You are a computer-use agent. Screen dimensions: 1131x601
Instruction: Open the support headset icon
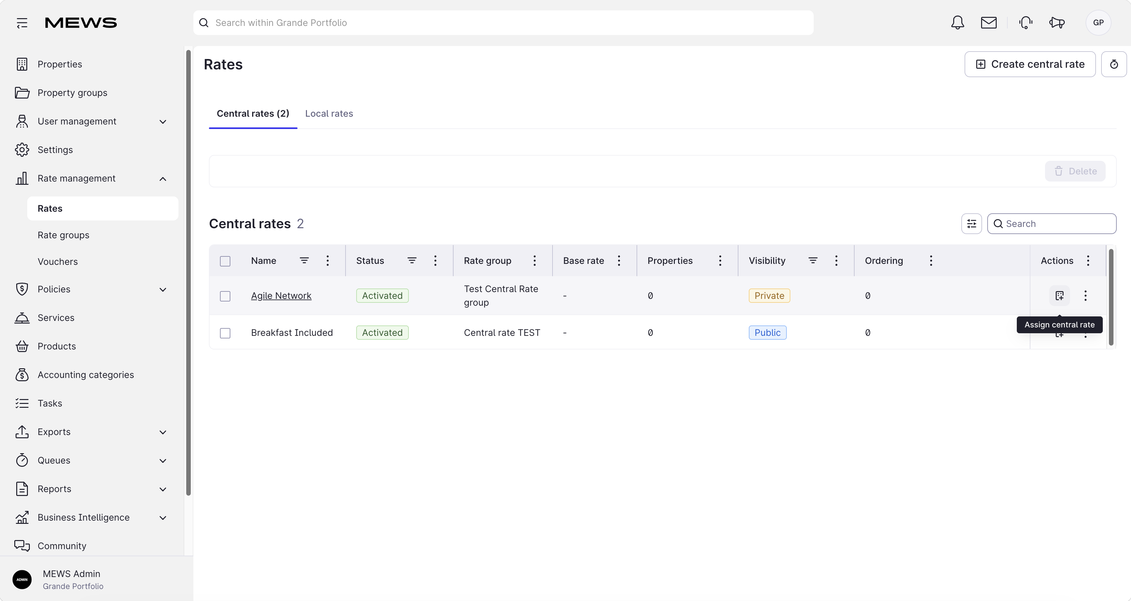[x=1026, y=23]
